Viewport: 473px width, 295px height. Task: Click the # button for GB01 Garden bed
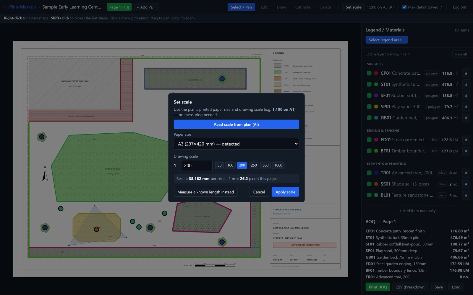(466, 118)
